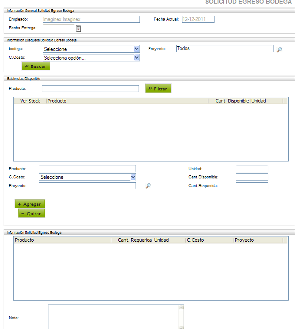Click the Nota textarea scroll up arrow
298x329 pixels.
click(x=181, y=308)
